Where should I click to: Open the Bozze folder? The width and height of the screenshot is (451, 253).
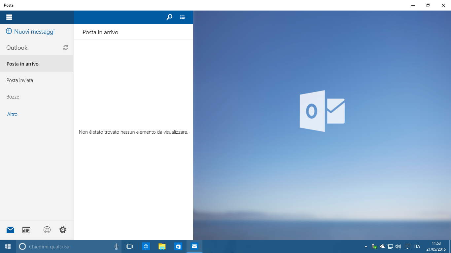(x=37, y=97)
